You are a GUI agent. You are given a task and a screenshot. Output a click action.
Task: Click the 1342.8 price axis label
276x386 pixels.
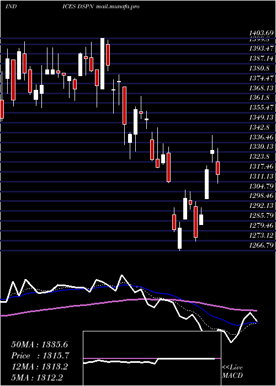tap(259, 127)
